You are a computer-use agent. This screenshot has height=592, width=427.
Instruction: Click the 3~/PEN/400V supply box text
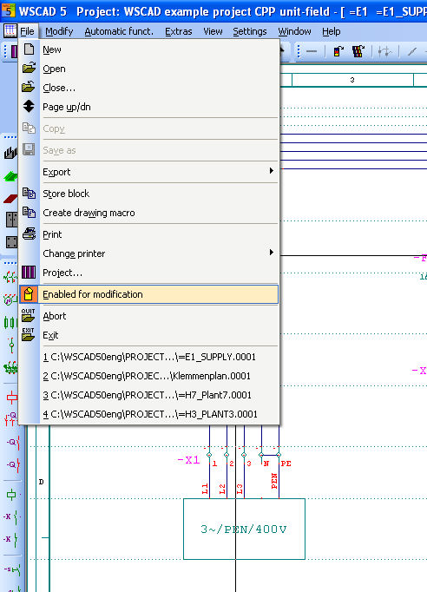(x=244, y=530)
